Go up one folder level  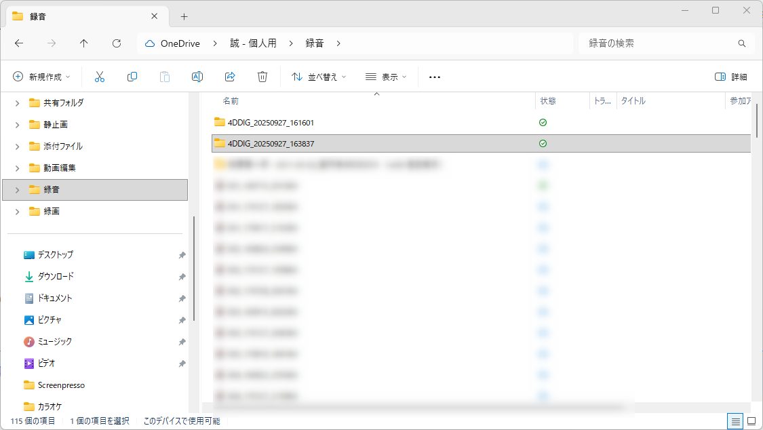pos(84,43)
